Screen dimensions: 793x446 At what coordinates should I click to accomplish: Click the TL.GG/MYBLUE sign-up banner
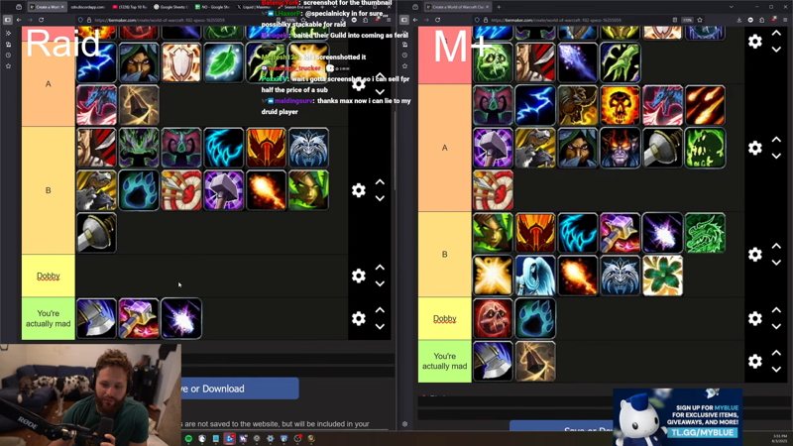(678, 416)
